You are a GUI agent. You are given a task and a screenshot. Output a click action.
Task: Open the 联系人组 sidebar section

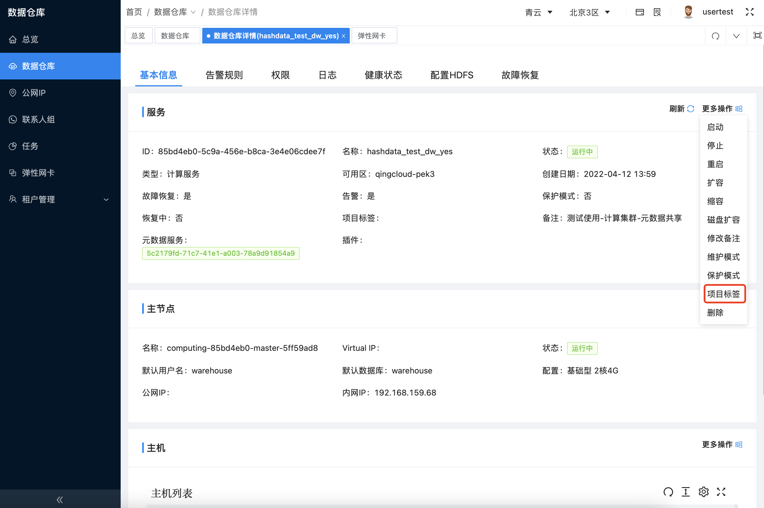pyautogui.click(x=38, y=119)
